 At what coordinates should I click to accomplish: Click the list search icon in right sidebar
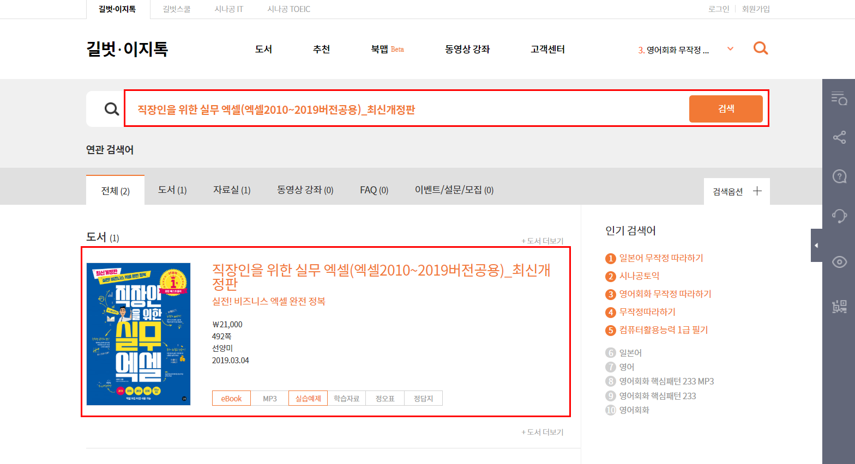coord(839,99)
